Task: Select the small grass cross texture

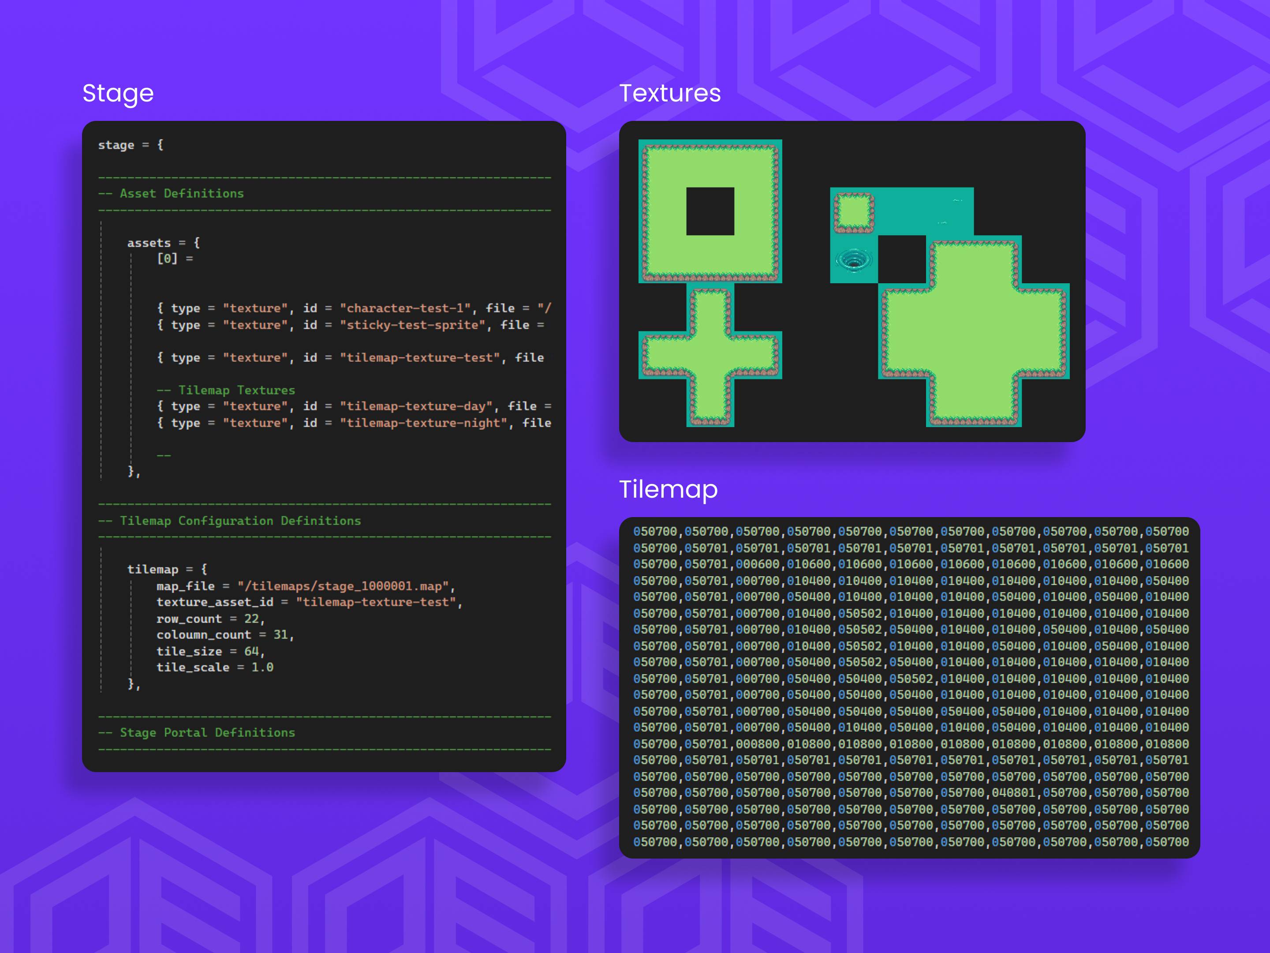Action: [x=710, y=355]
